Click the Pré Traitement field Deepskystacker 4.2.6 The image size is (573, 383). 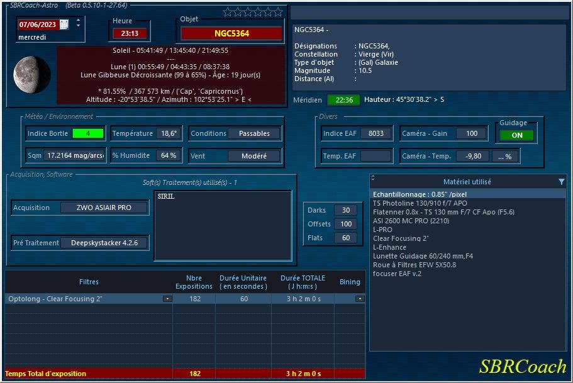(104, 243)
